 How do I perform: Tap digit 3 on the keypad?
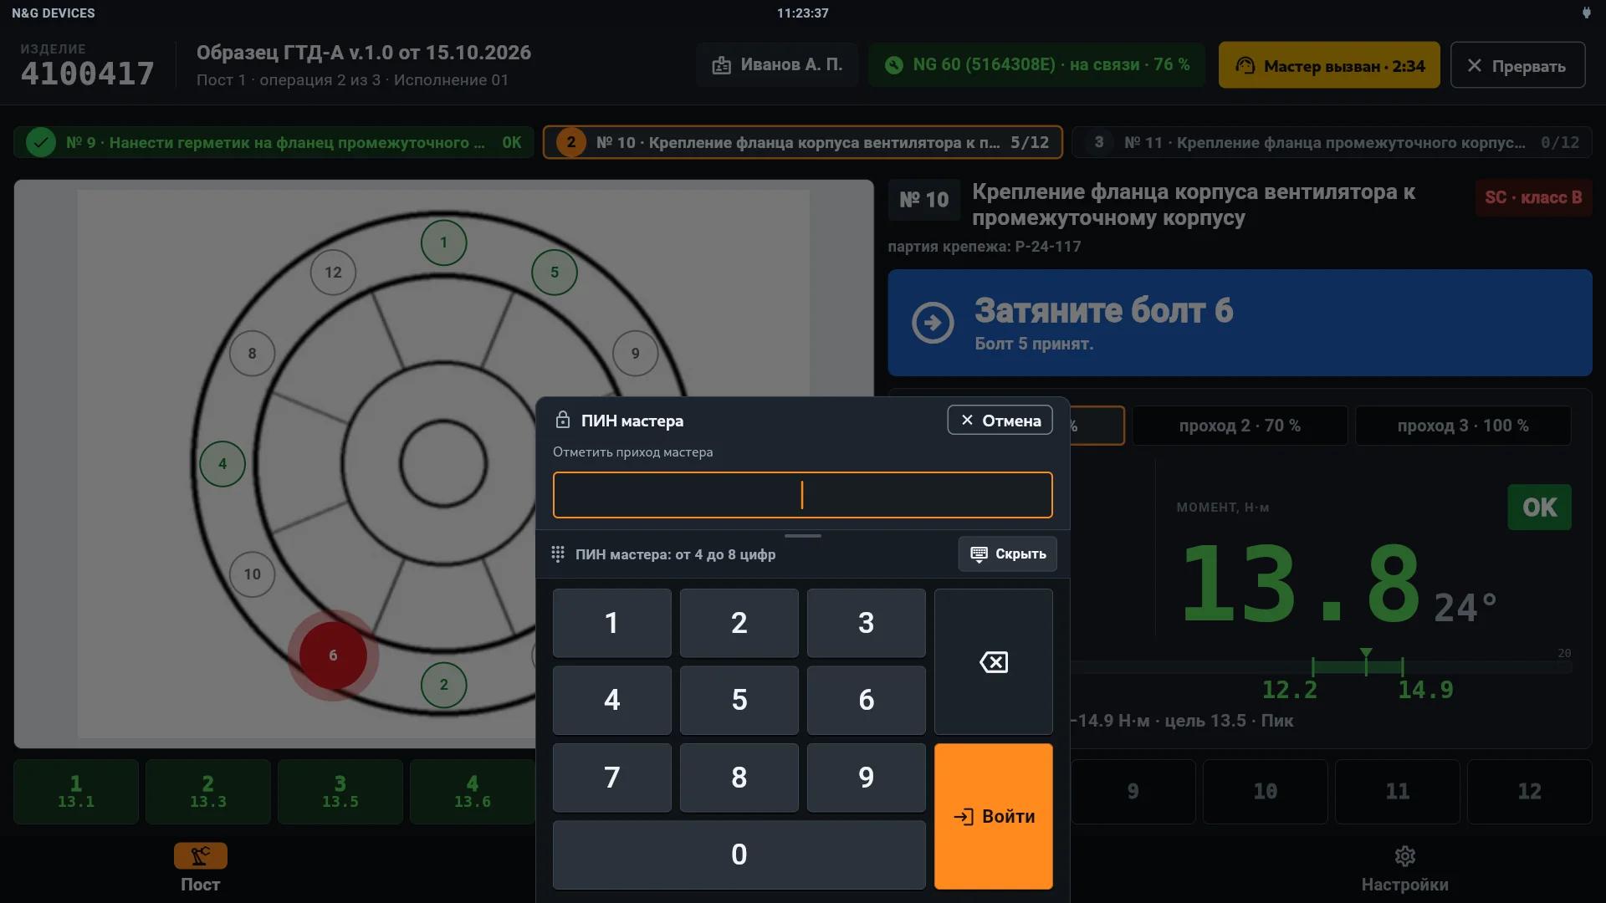(866, 623)
